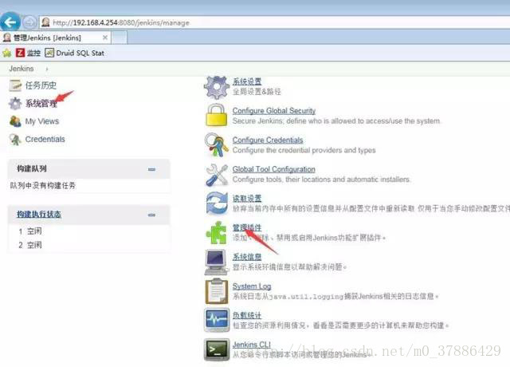Image resolution: width=510 pixels, height=367 pixels.
Task: Click the browser forward arrow button
Action: 29,22
